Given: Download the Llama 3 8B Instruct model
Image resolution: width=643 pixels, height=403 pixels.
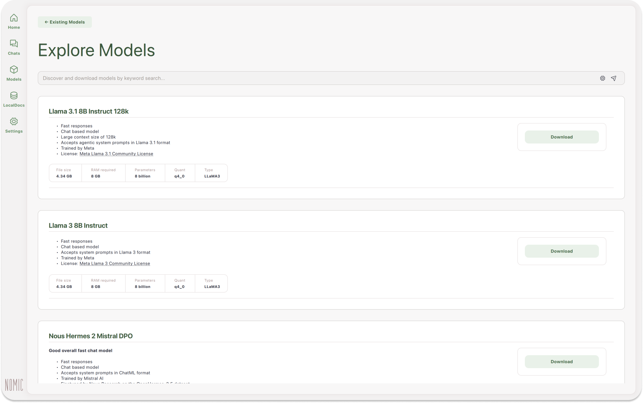Looking at the screenshot, I should click(562, 251).
